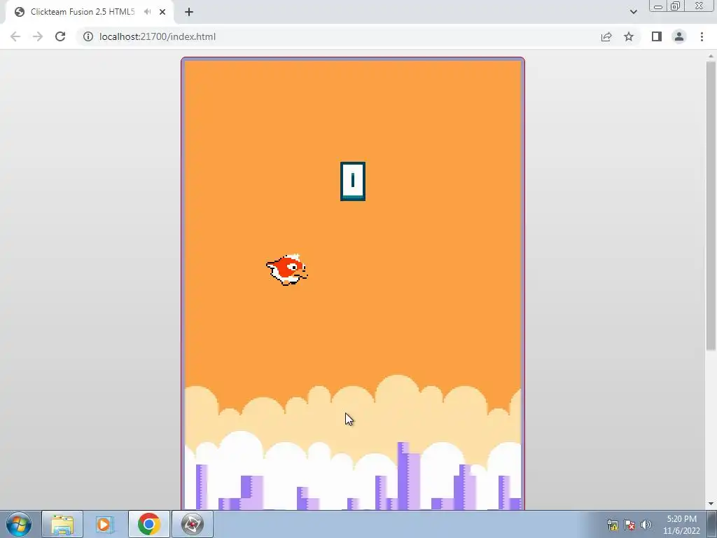The height and width of the screenshot is (538, 717).
Task: Click the volume speaker tray icon
Action: [646, 525]
